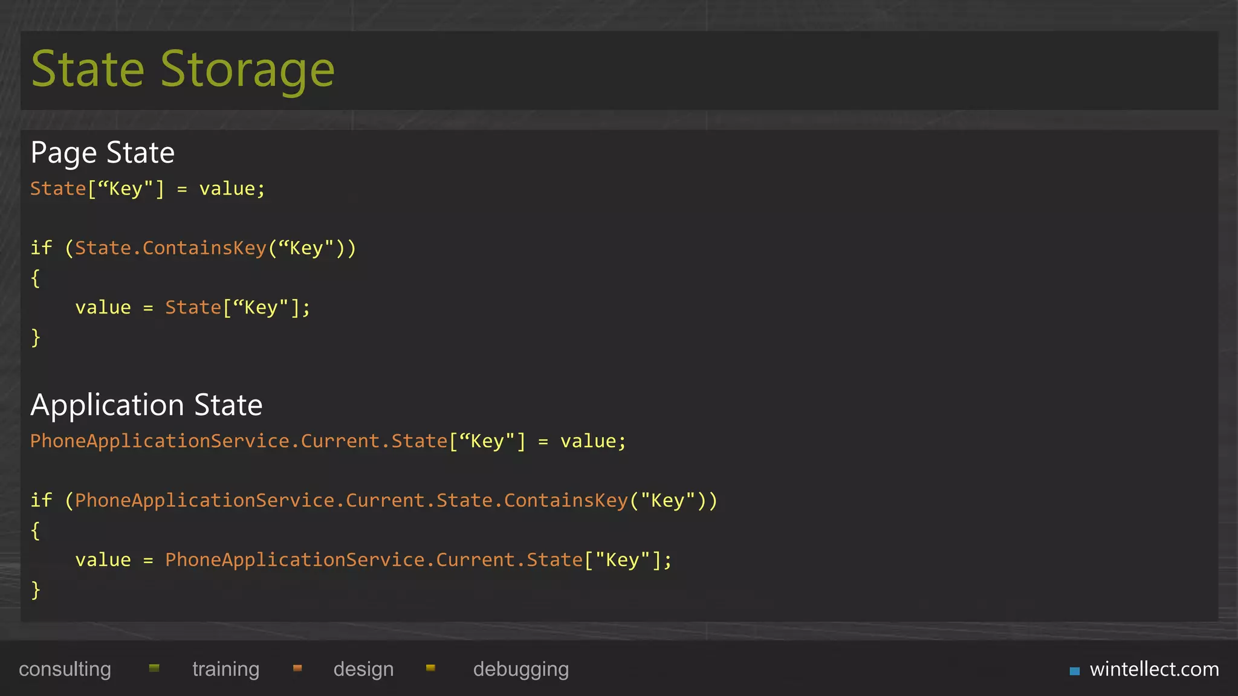The height and width of the screenshot is (696, 1238).
Task: Click the training footer label
Action: (x=225, y=669)
